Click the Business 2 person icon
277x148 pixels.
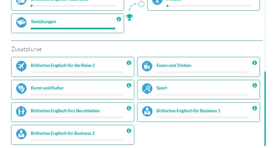(21, 134)
